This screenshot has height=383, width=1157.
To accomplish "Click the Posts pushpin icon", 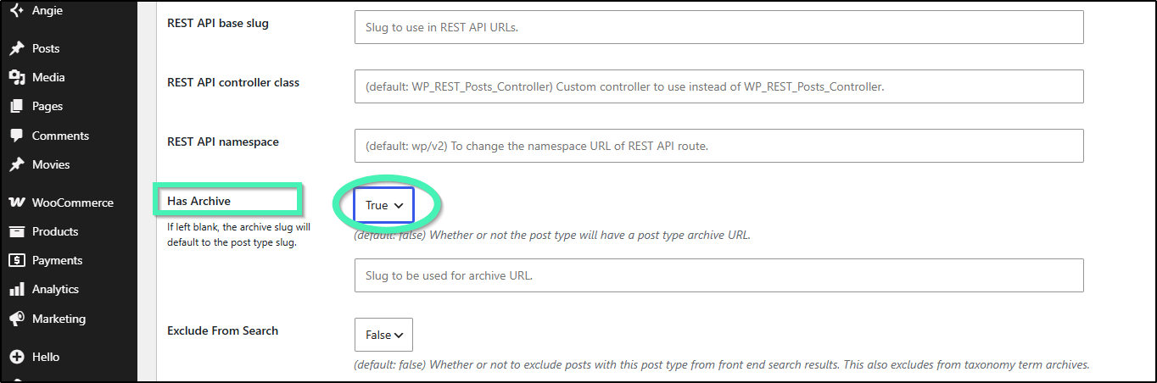I will [x=16, y=48].
